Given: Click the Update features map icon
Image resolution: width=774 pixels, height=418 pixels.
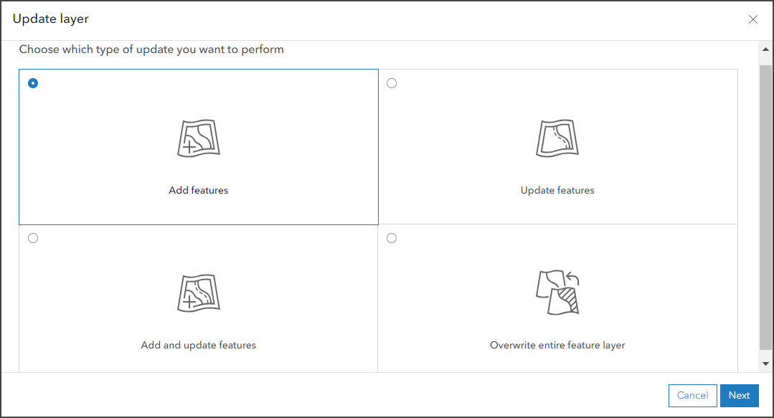Looking at the screenshot, I should pos(557,138).
